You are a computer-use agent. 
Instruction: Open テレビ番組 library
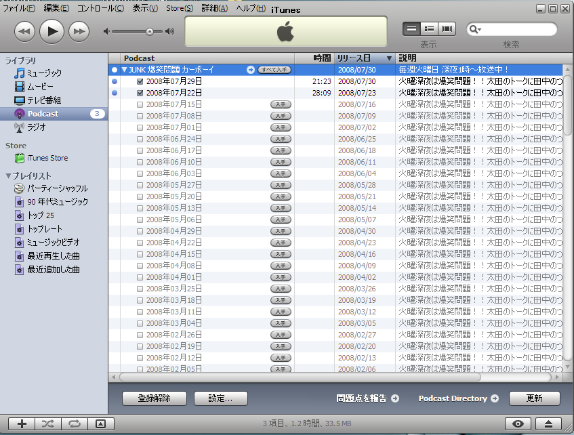(37, 100)
